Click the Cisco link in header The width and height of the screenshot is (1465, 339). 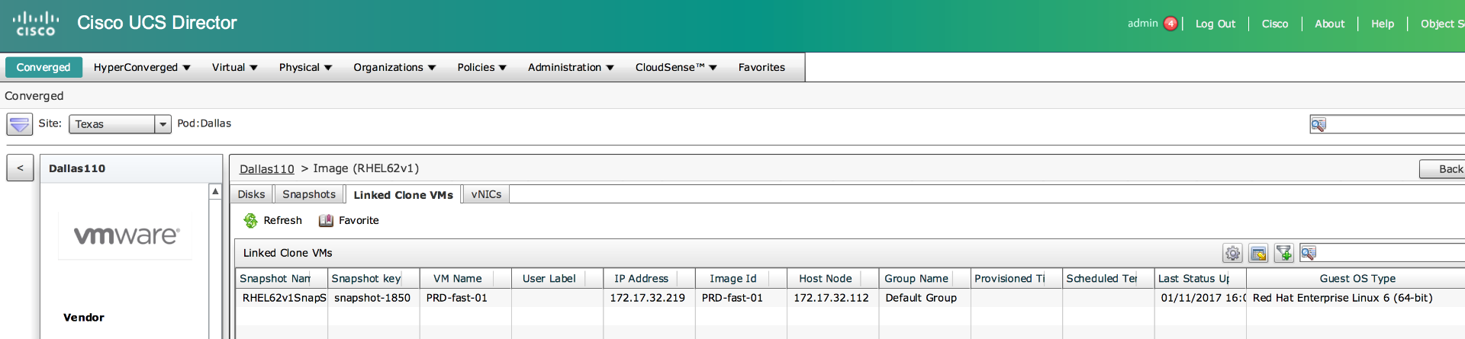(1275, 24)
